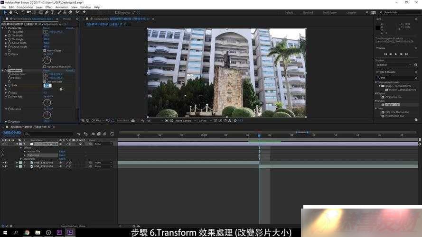Collapse the Distort category in Effects & Presets

tap(376, 93)
